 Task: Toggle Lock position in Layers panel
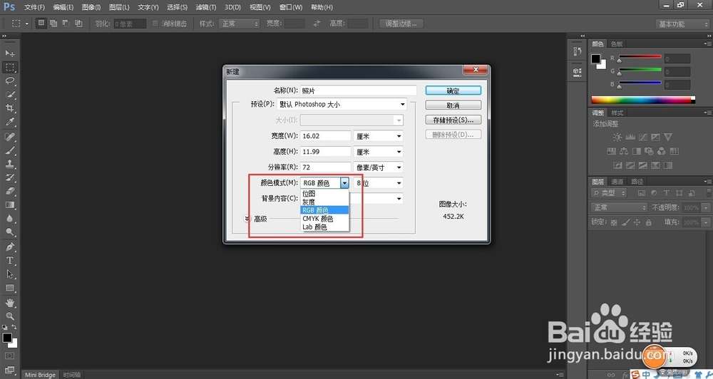pos(637,222)
